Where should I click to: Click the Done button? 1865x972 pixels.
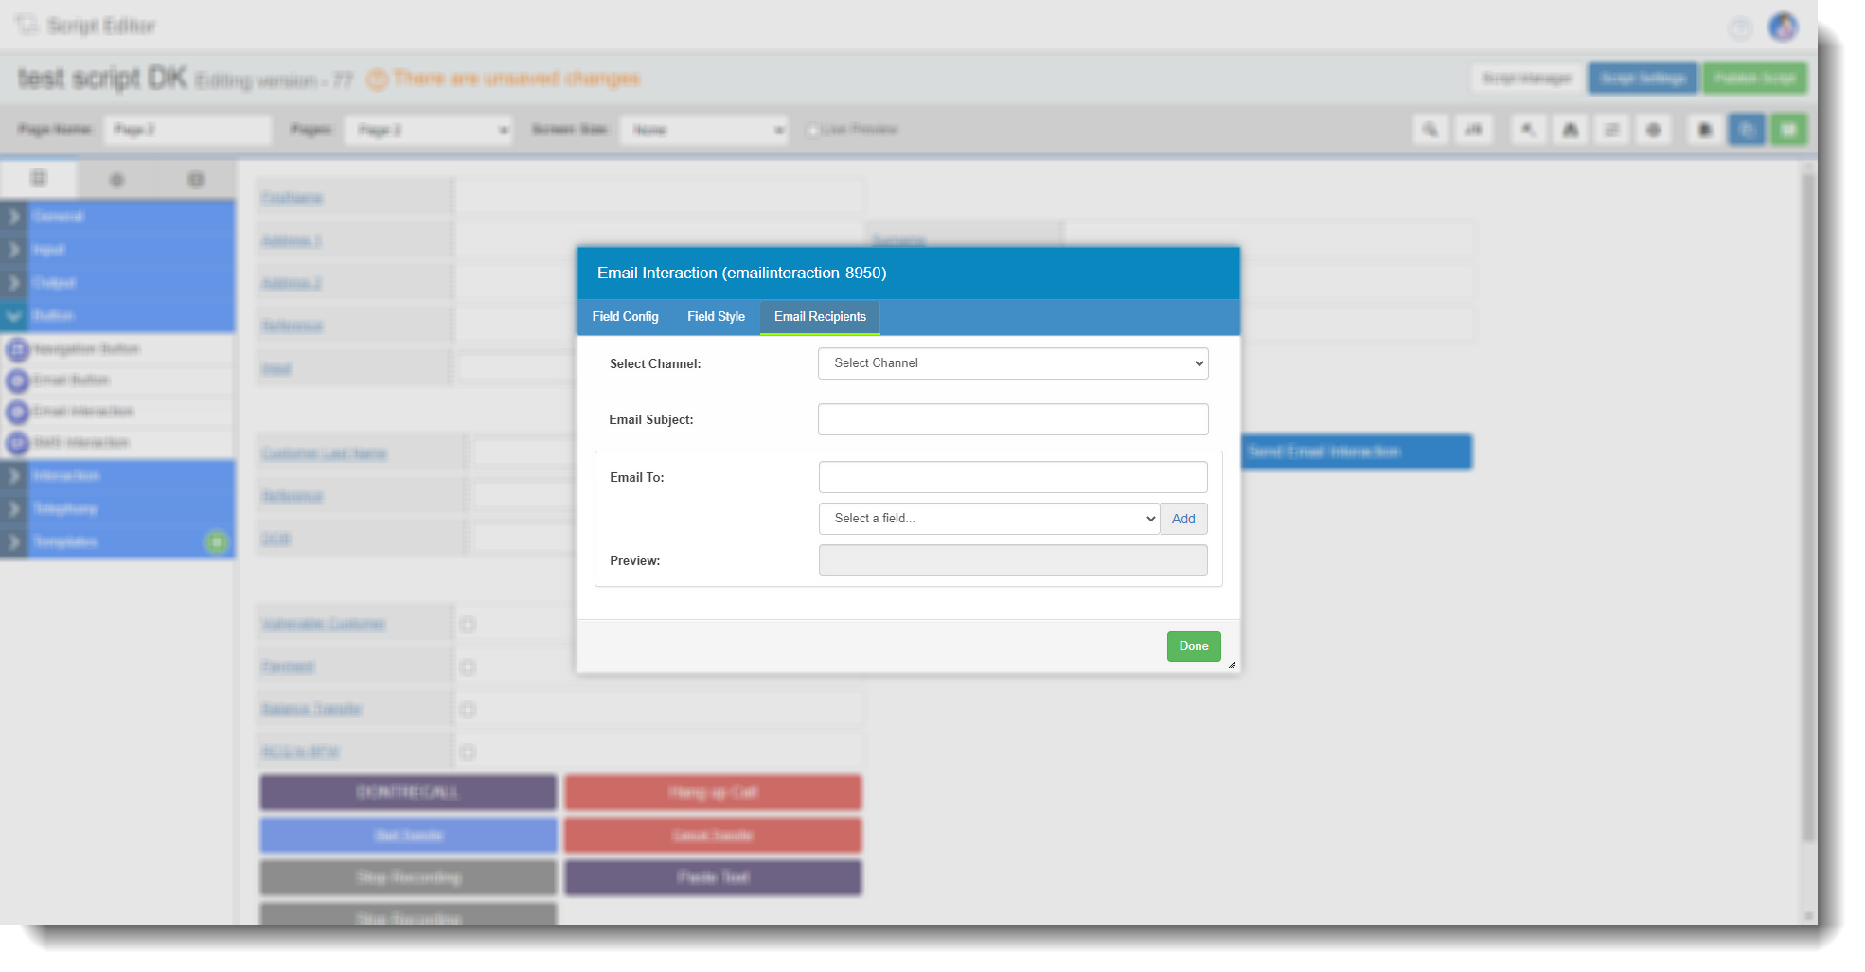(x=1194, y=646)
